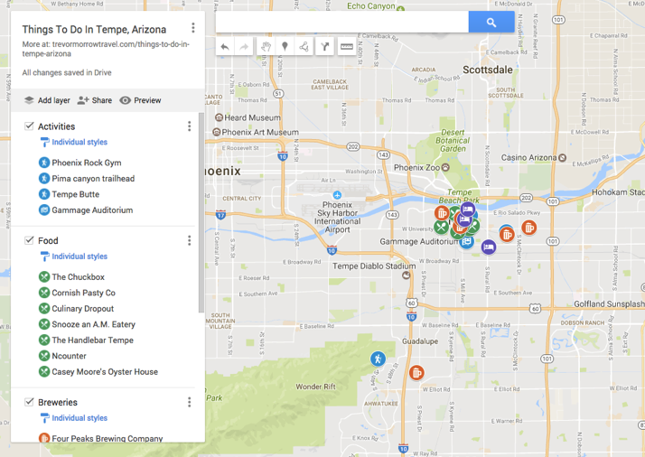Undo the last map edit
Image resolution: width=645 pixels, height=457 pixels.
tap(225, 47)
